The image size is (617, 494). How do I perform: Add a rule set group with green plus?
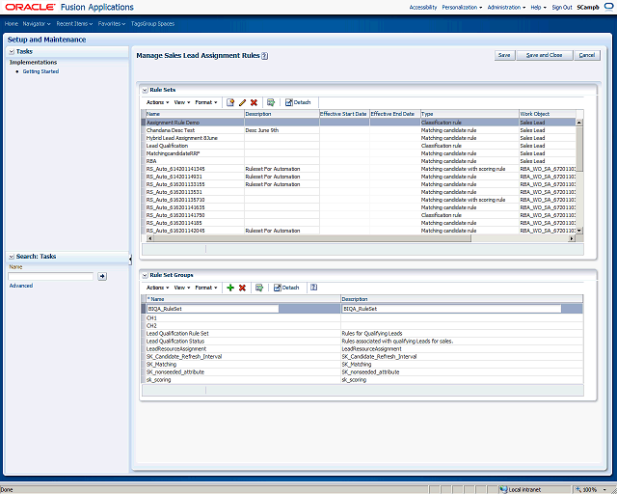(x=230, y=288)
